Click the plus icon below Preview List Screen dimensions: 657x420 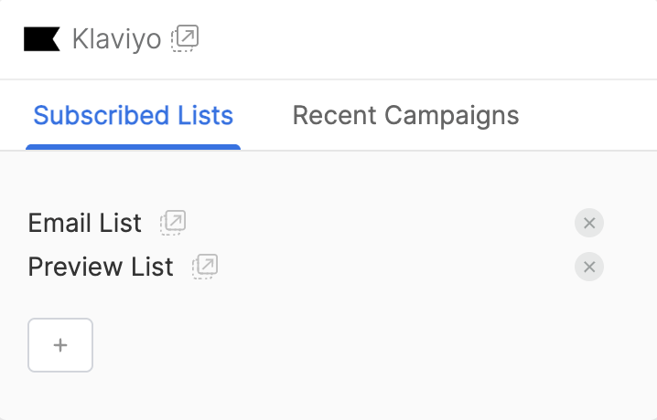pos(60,345)
